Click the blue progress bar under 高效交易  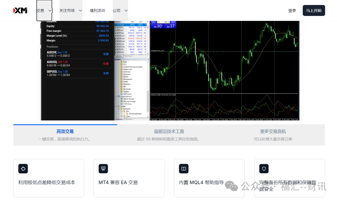click(65, 125)
